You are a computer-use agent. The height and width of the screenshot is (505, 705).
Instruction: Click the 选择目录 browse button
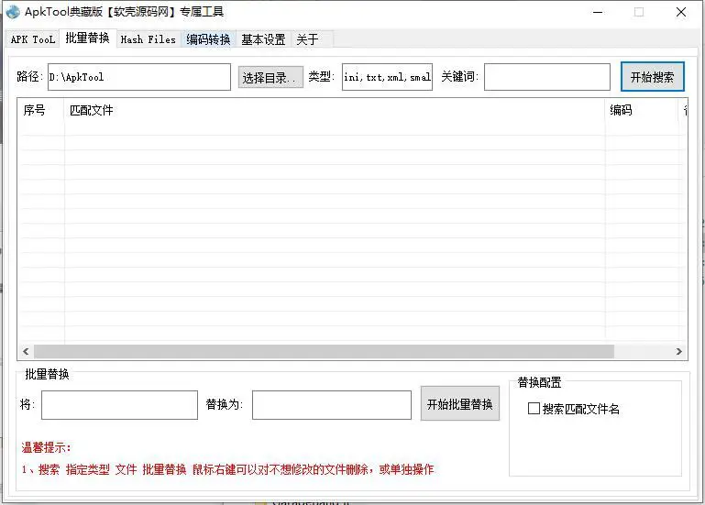270,77
